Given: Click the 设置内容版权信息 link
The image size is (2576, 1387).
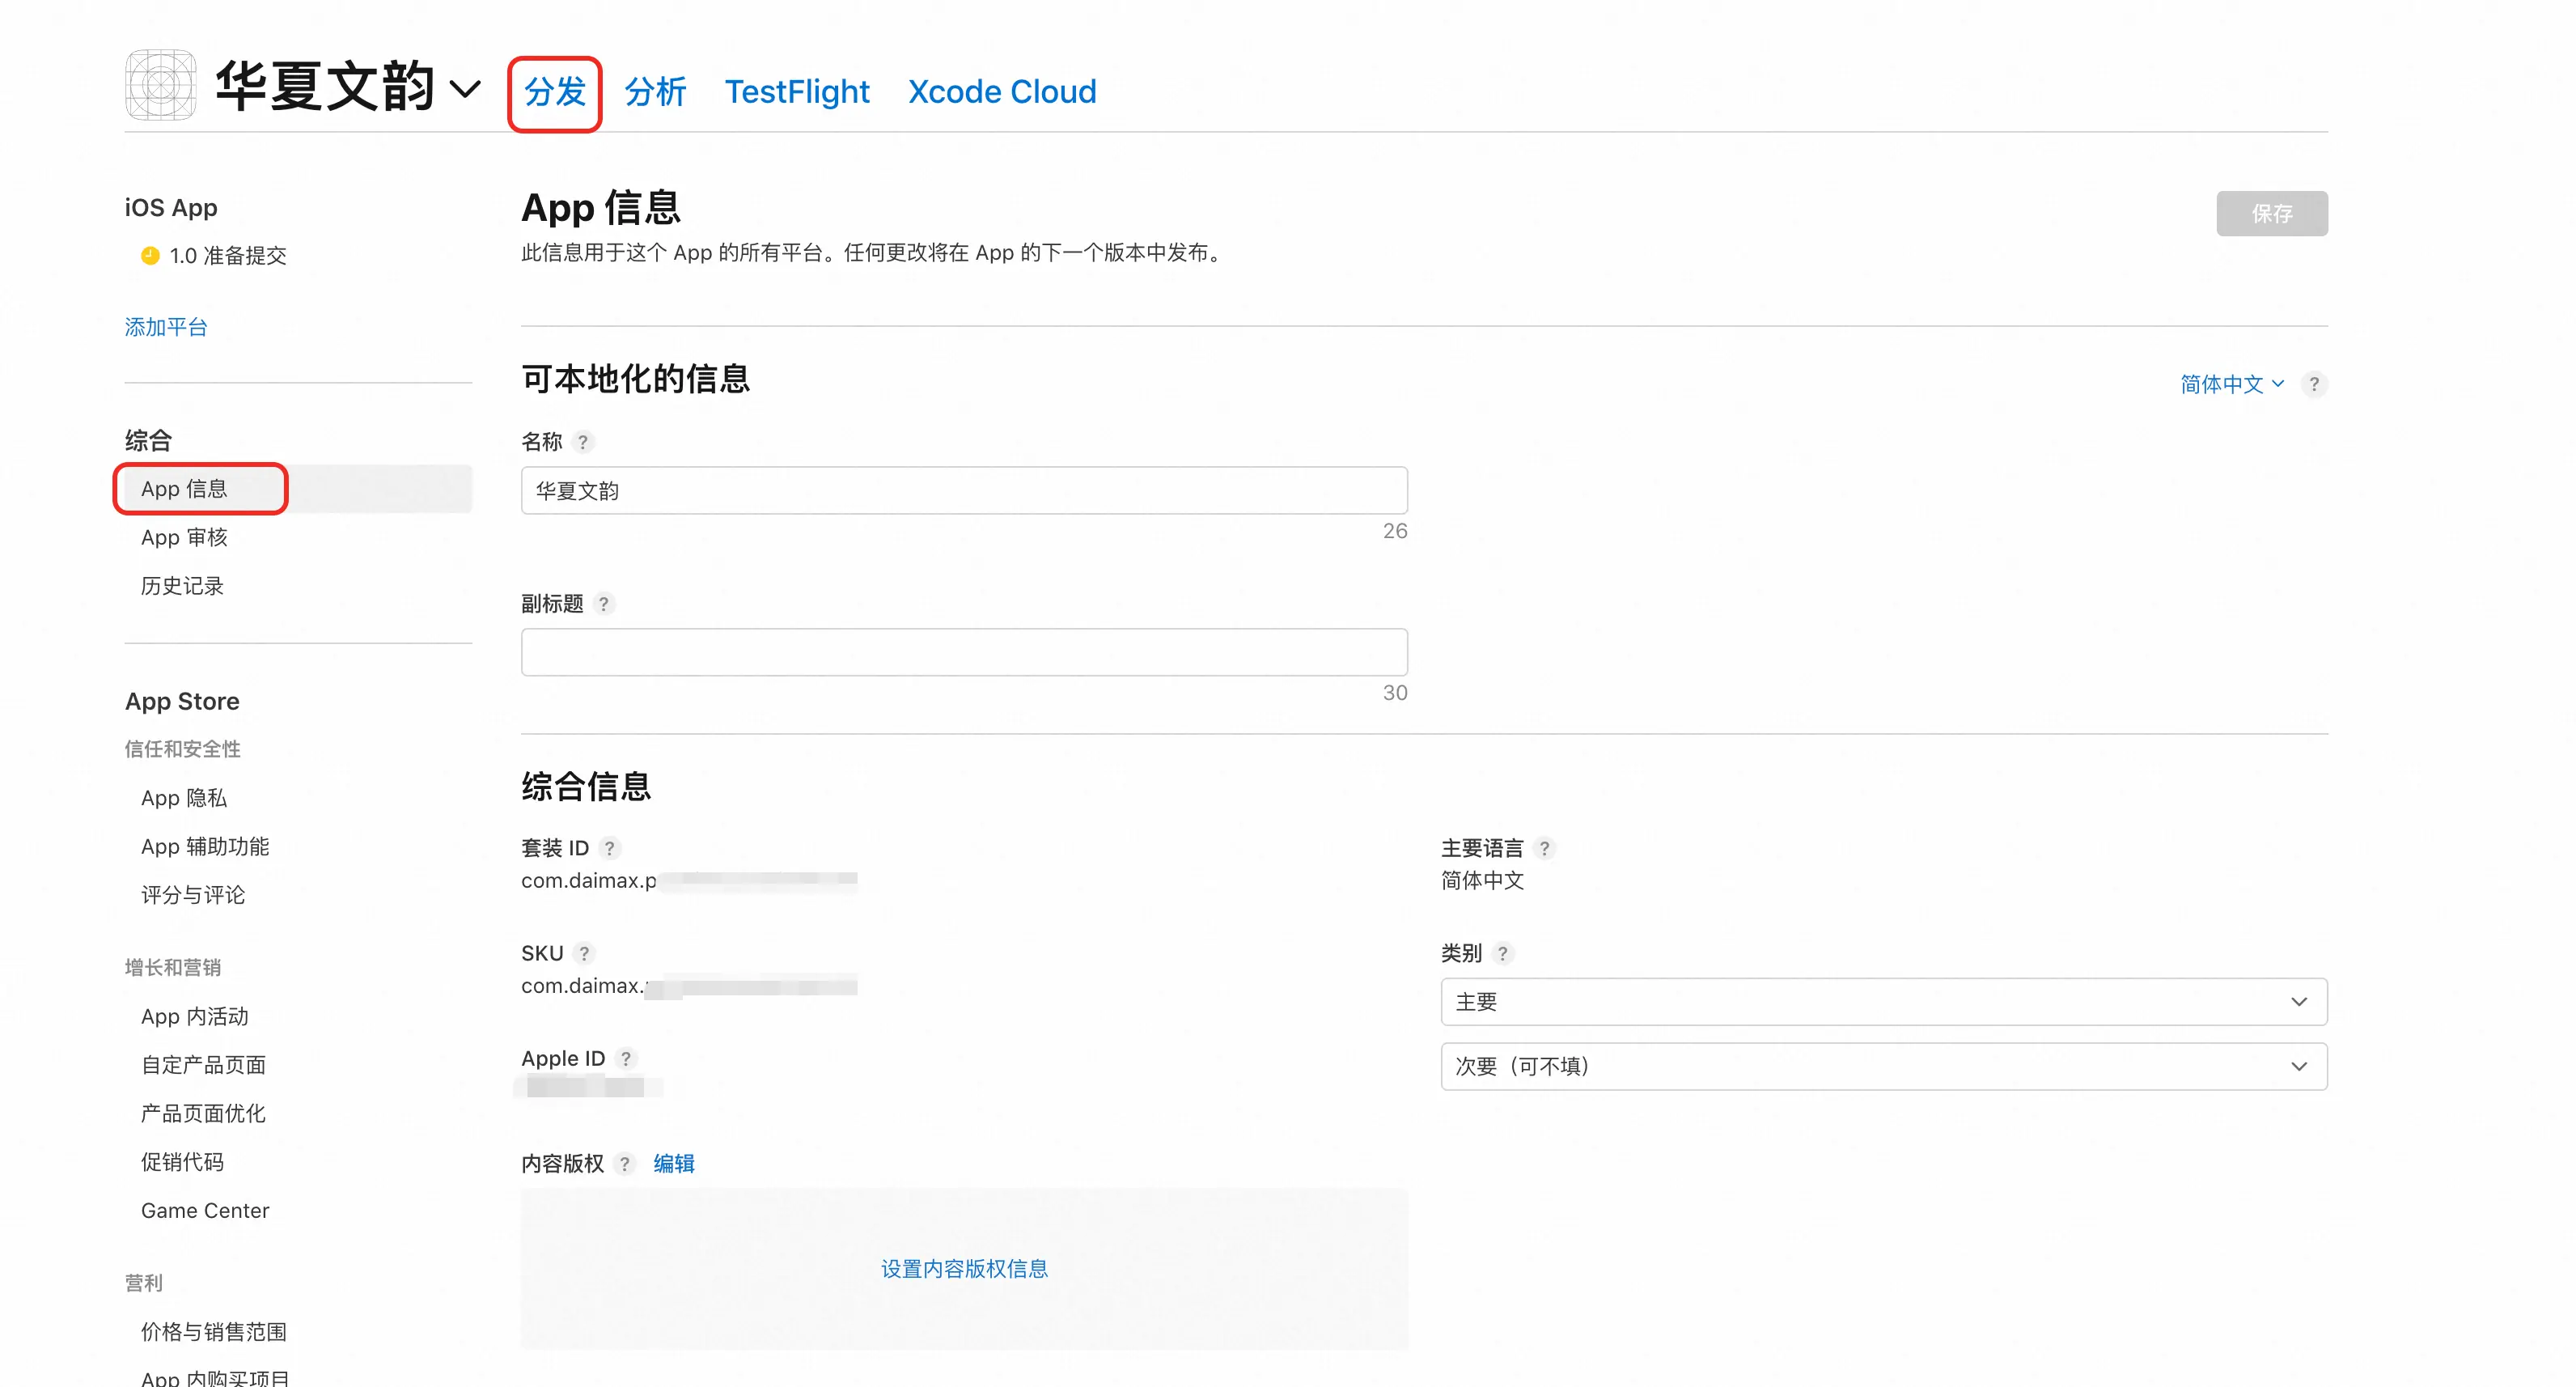Looking at the screenshot, I should pyautogui.click(x=964, y=1269).
